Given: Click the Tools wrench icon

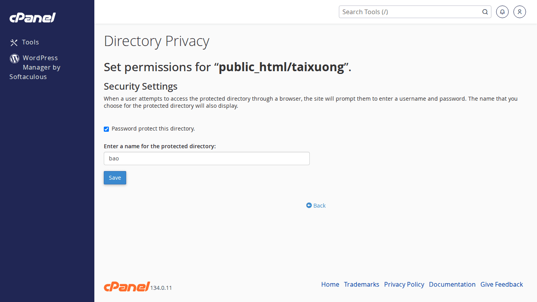Looking at the screenshot, I should coord(14,42).
